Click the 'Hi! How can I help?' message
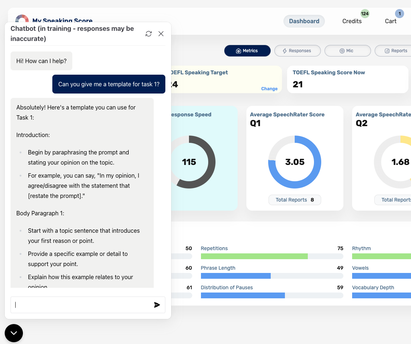 (x=41, y=61)
